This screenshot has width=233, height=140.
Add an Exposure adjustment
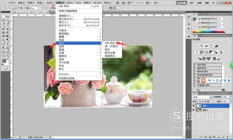click(x=216, y=46)
